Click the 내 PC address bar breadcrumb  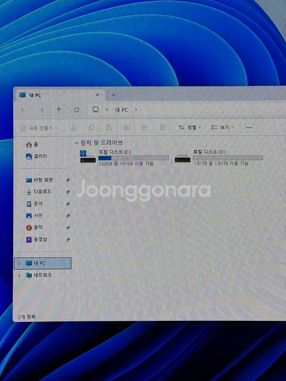pos(122,110)
